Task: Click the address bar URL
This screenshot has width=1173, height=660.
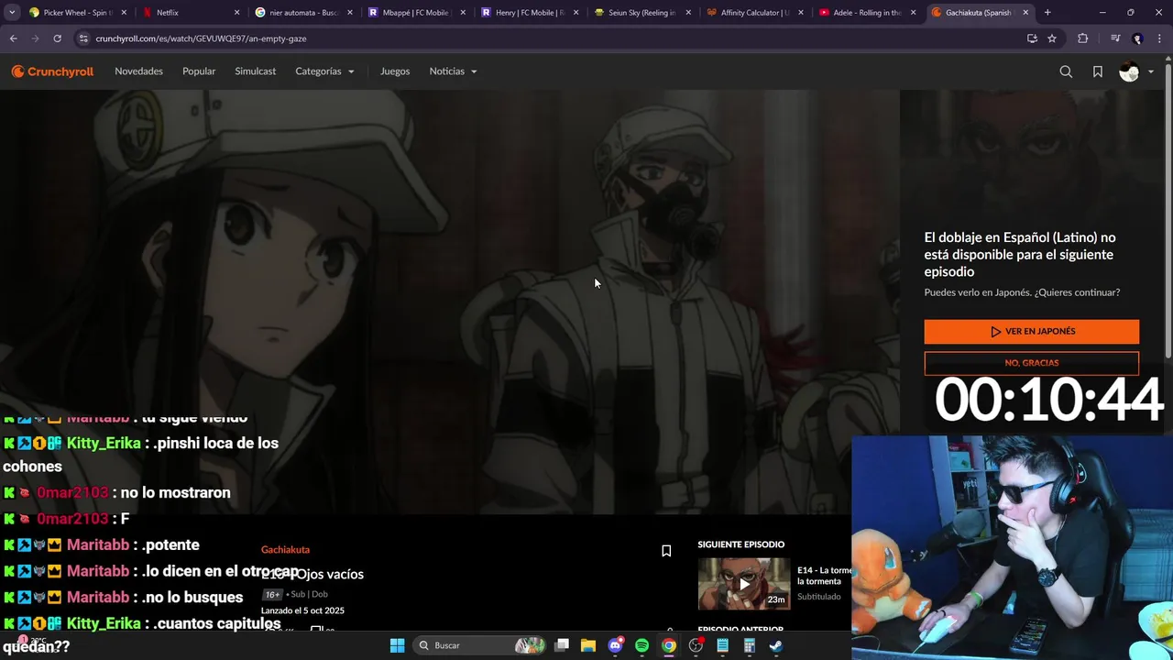Action: point(201,38)
